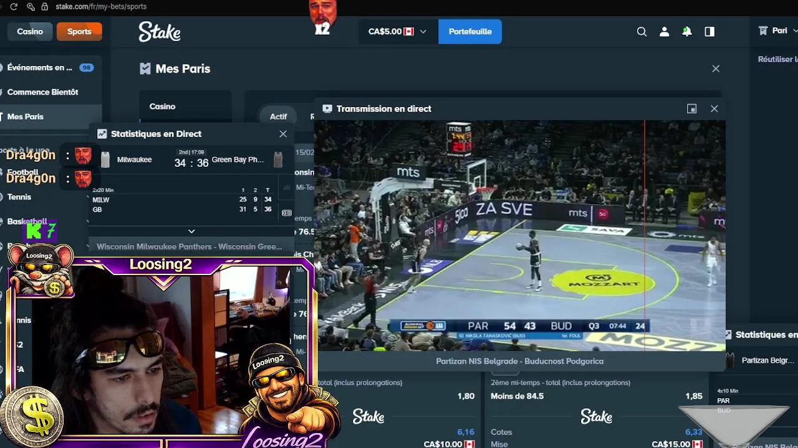Open the search magnifier in the header
Screen dimensions: 798x448
[x=642, y=32]
